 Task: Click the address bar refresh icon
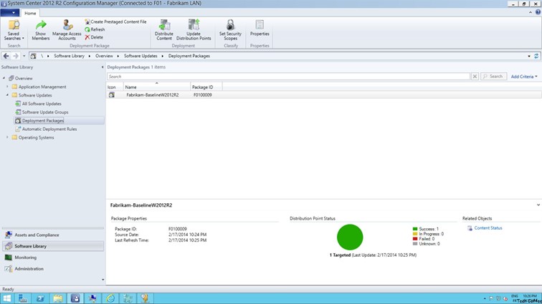point(536,56)
